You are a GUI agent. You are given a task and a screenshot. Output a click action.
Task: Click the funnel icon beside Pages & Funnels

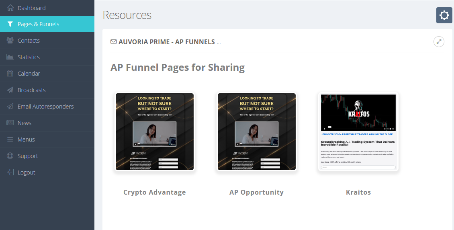10,24
